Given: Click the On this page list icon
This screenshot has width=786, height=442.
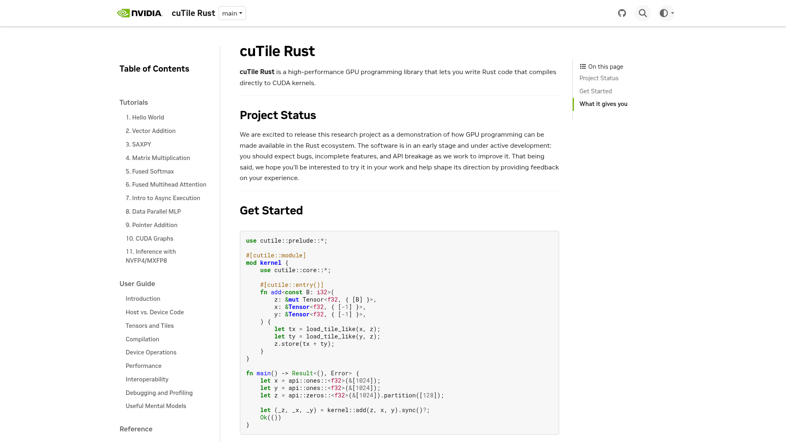Looking at the screenshot, I should point(583,67).
